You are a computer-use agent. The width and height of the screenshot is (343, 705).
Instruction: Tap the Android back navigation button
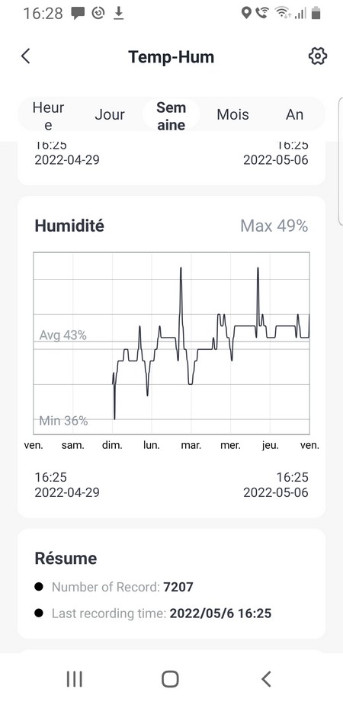tap(266, 679)
